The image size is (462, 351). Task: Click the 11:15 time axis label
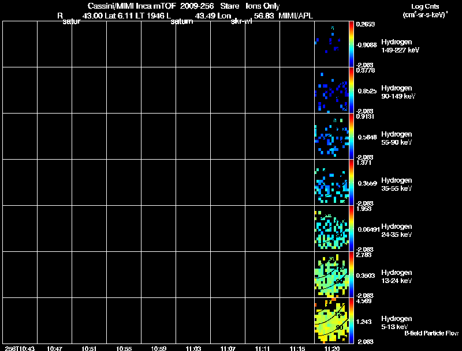297,348
